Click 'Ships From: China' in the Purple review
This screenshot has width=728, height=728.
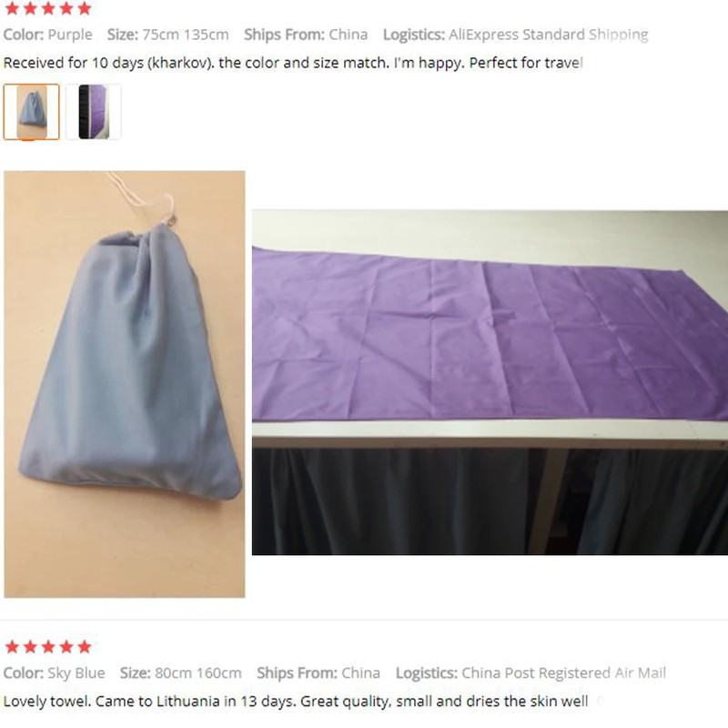pos(306,35)
